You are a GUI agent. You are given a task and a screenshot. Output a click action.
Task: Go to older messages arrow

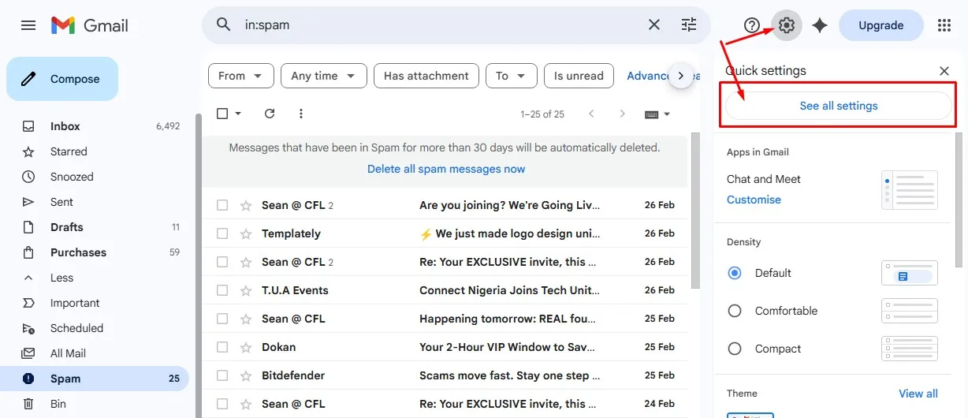[622, 114]
